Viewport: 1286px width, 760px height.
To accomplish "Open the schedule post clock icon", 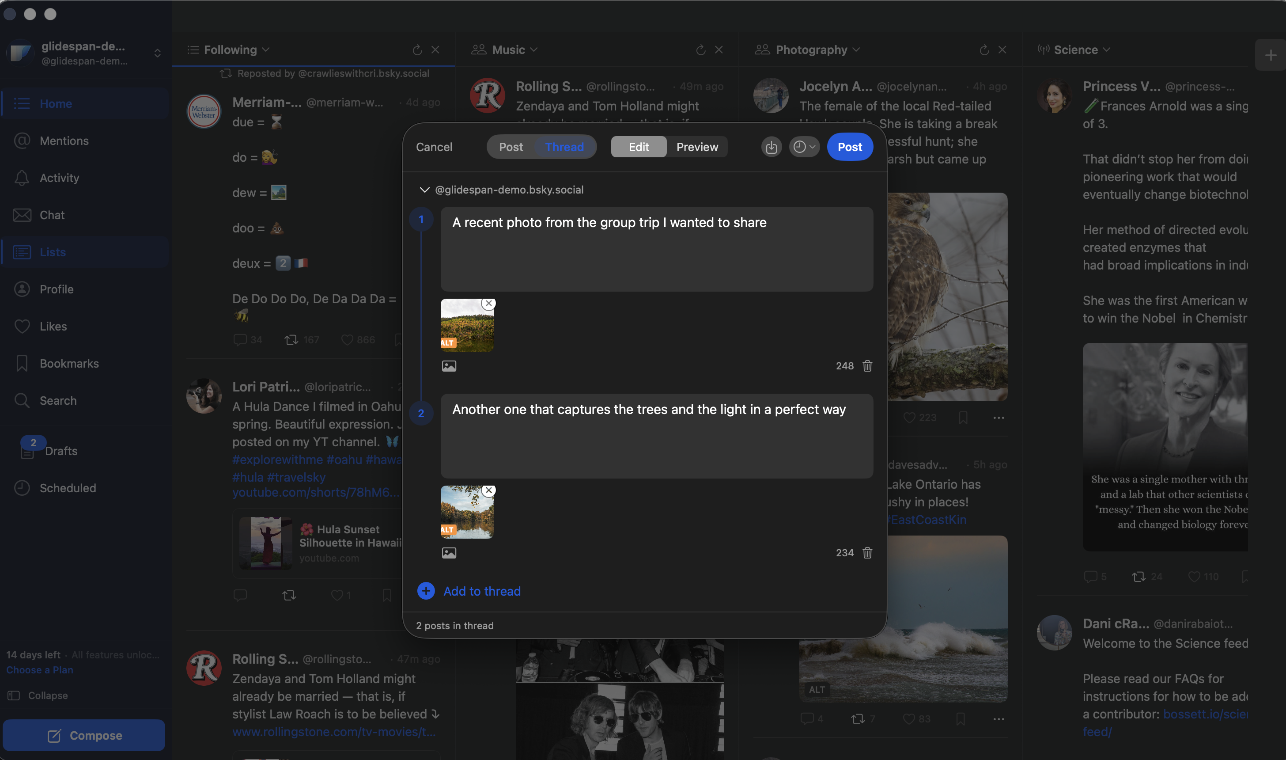I will [801, 147].
